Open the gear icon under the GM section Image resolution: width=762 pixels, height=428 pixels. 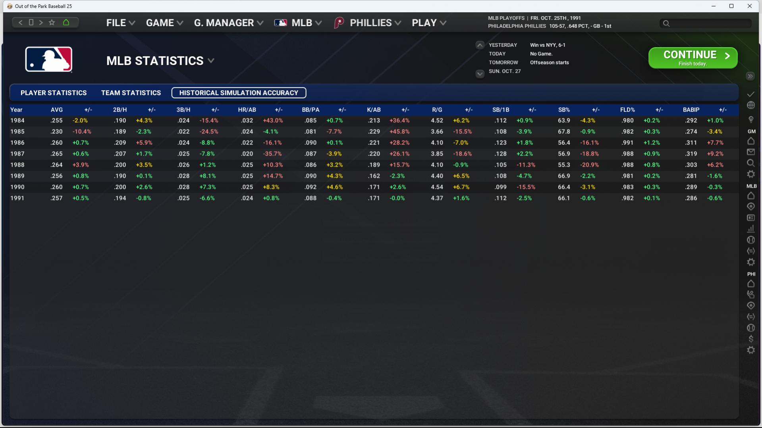click(x=751, y=174)
